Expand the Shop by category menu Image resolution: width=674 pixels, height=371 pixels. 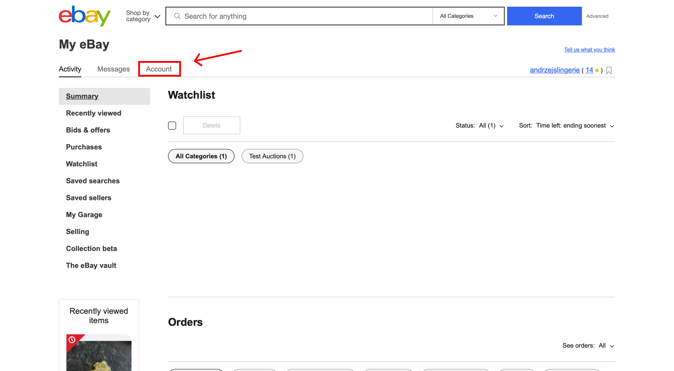click(x=143, y=16)
